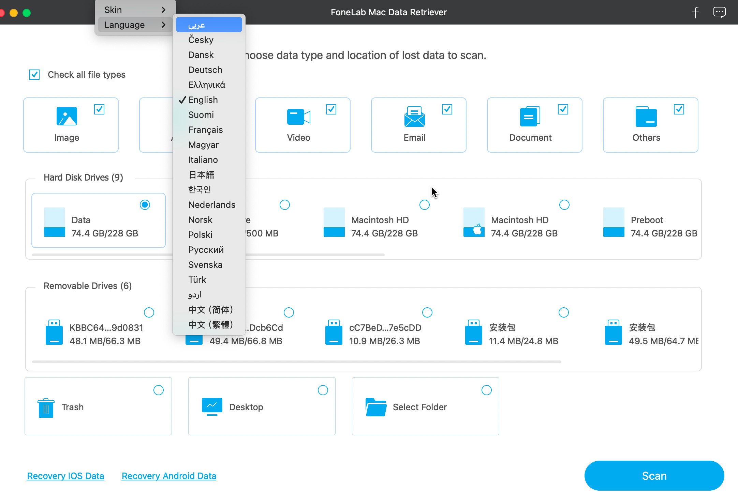Screen dimensions: 738x492
Task: Untick the Video type checkbox
Action: coord(331,109)
